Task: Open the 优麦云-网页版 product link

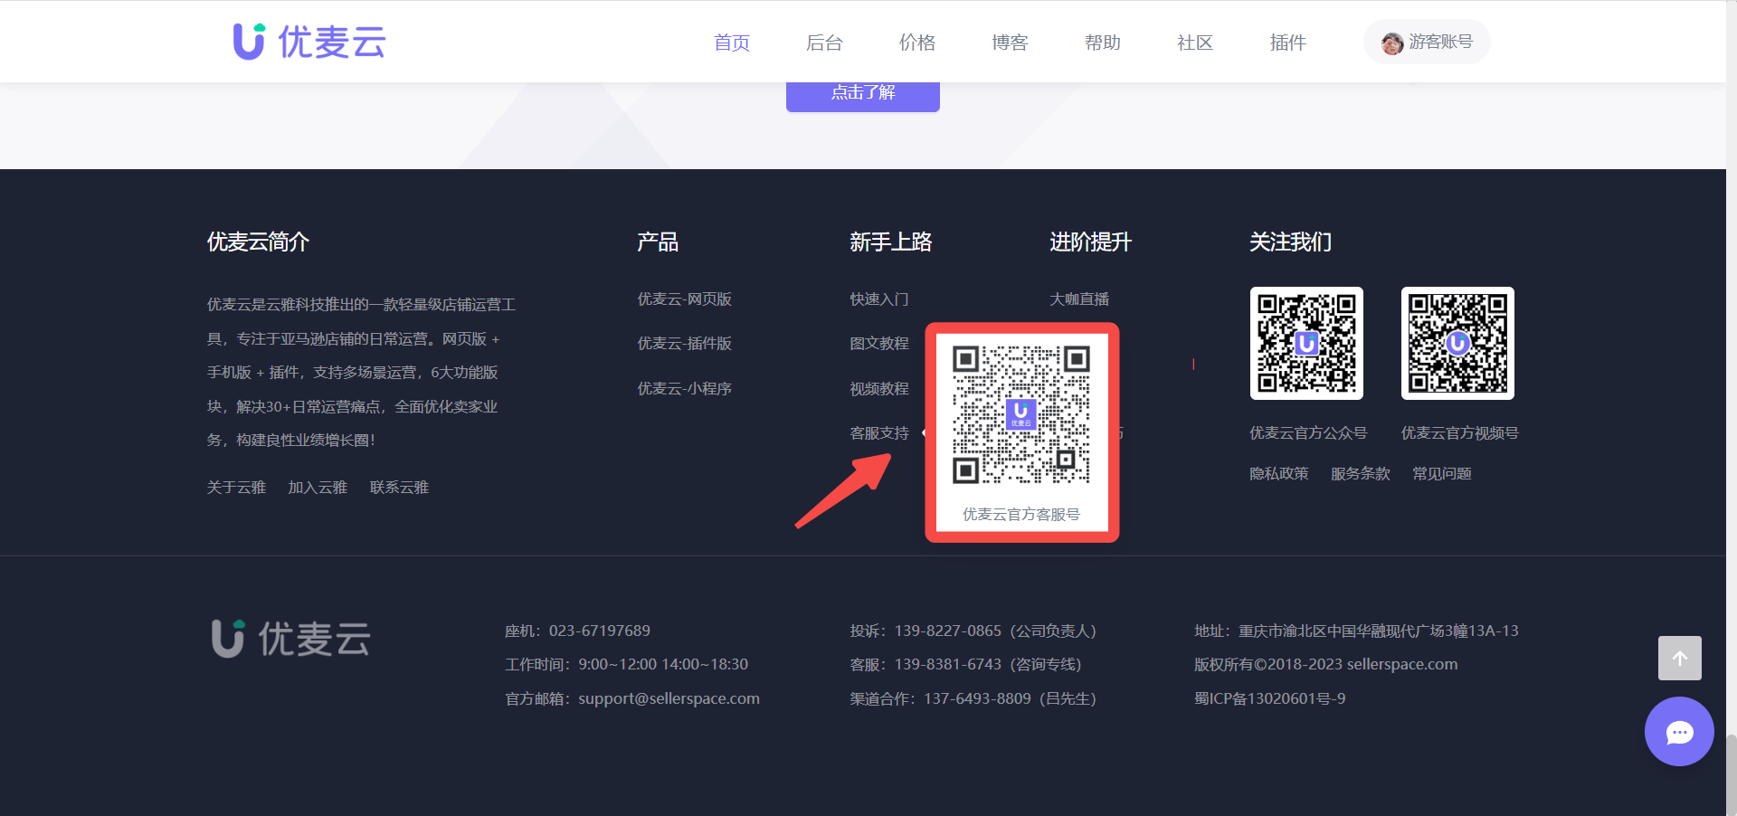Action: pyautogui.click(x=684, y=299)
